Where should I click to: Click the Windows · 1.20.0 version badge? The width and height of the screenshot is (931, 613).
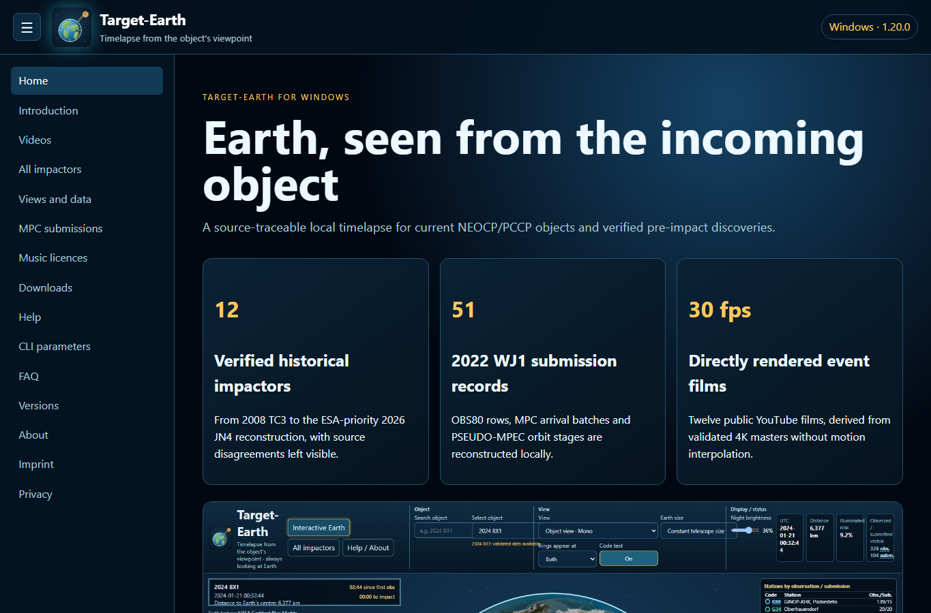pyautogui.click(x=870, y=27)
